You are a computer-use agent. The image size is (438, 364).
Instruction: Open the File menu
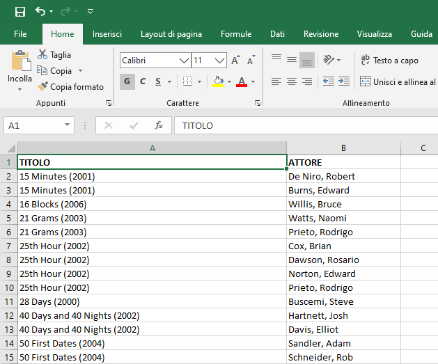coord(20,34)
